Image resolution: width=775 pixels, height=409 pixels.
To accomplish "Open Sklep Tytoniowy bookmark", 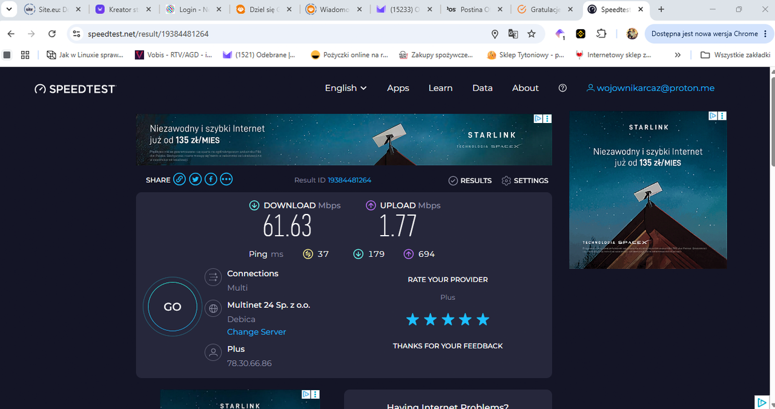I will click(524, 55).
